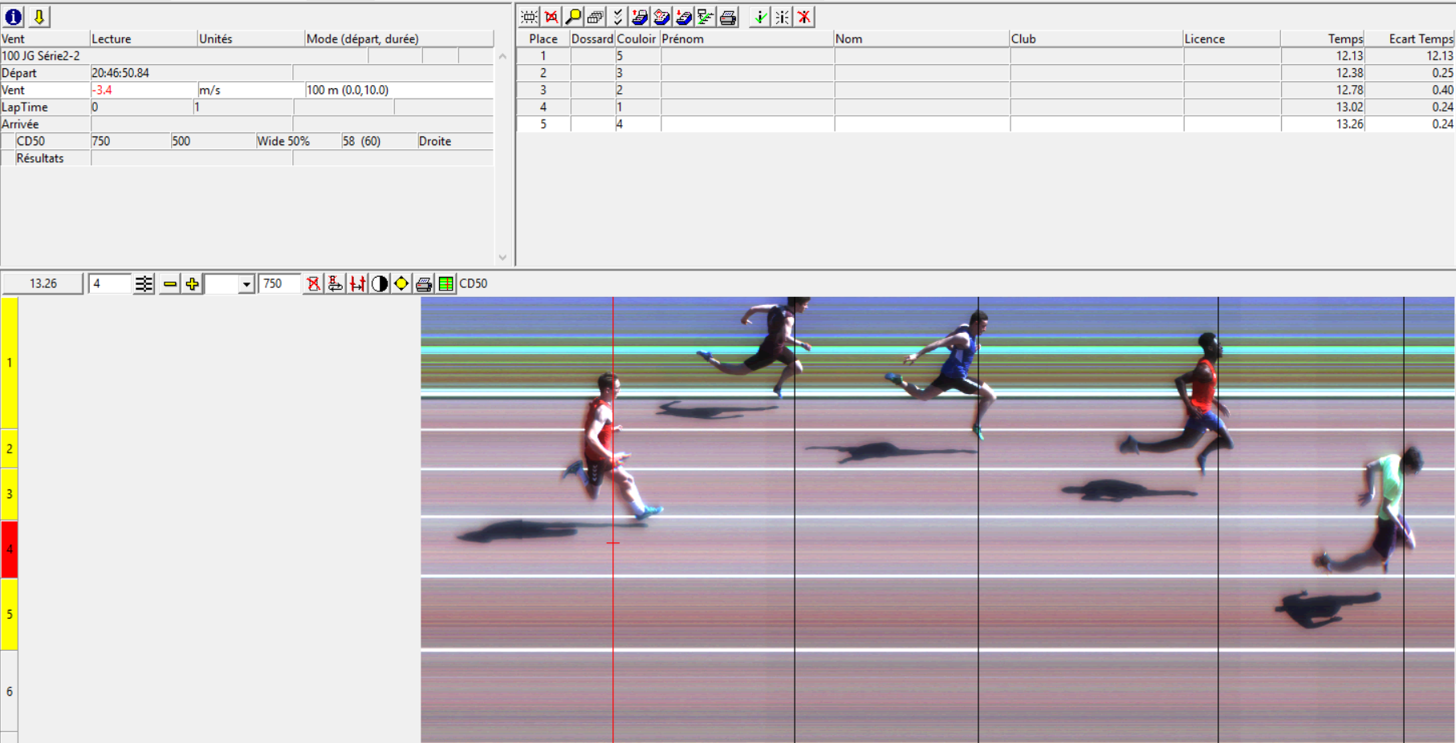The height and width of the screenshot is (743, 1456).
Task: Print the results table using printer icon
Action: coord(728,17)
